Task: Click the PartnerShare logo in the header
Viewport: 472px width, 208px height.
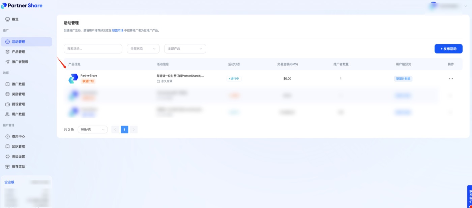Action: pos(22,6)
